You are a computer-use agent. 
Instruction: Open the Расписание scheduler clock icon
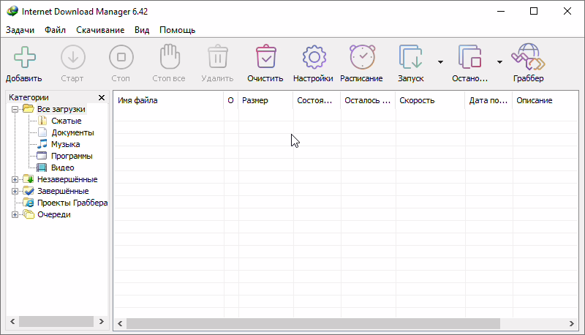361,57
